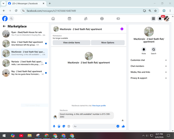The height and width of the screenshot is (139, 174).
Task: Open File Explorer from the taskbar
Action: (x=30, y=136)
